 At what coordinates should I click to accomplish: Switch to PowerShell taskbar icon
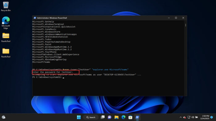(x=137, y=117)
